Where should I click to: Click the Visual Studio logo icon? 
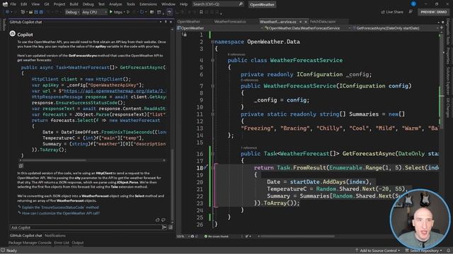click(x=5, y=4)
